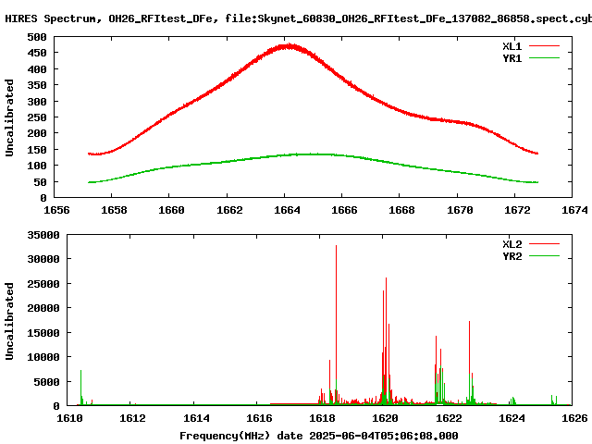This screenshot has width=592, height=444.
Task: Click the 500 y-axis tick label
Action: click(37, 37)
